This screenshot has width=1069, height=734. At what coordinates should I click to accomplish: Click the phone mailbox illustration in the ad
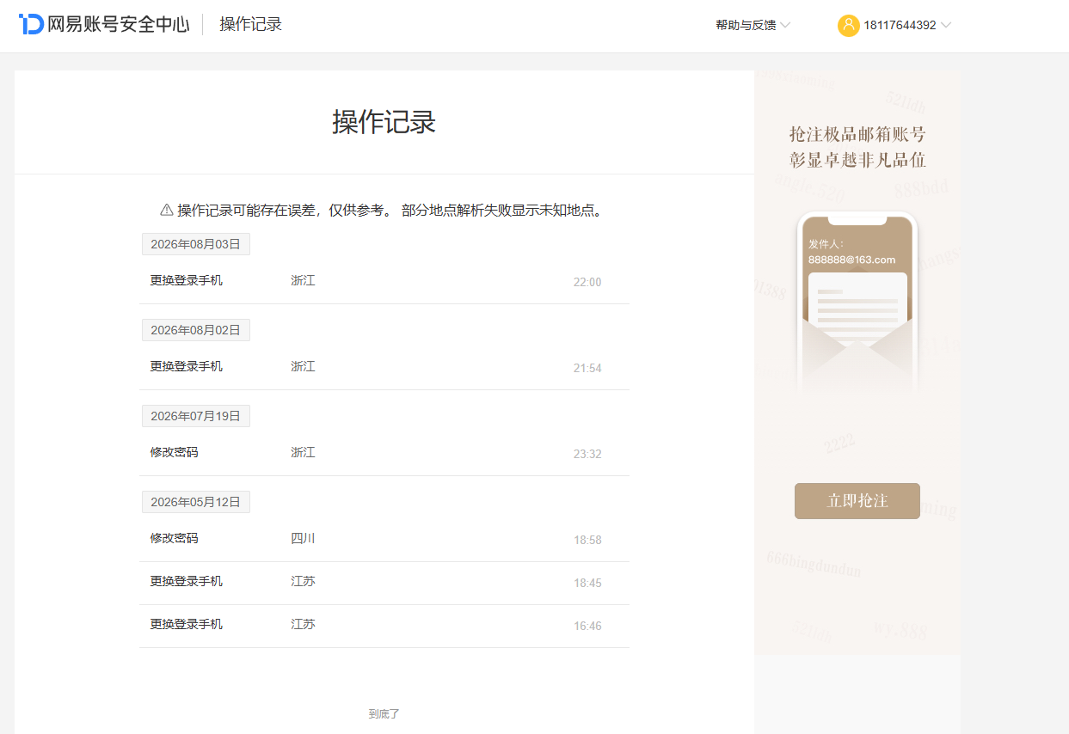point(857,301)
